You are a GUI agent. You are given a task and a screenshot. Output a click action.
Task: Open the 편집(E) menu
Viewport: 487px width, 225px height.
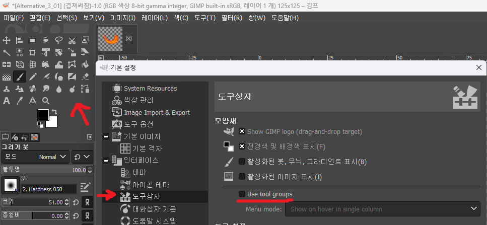(x=40, y=18)
